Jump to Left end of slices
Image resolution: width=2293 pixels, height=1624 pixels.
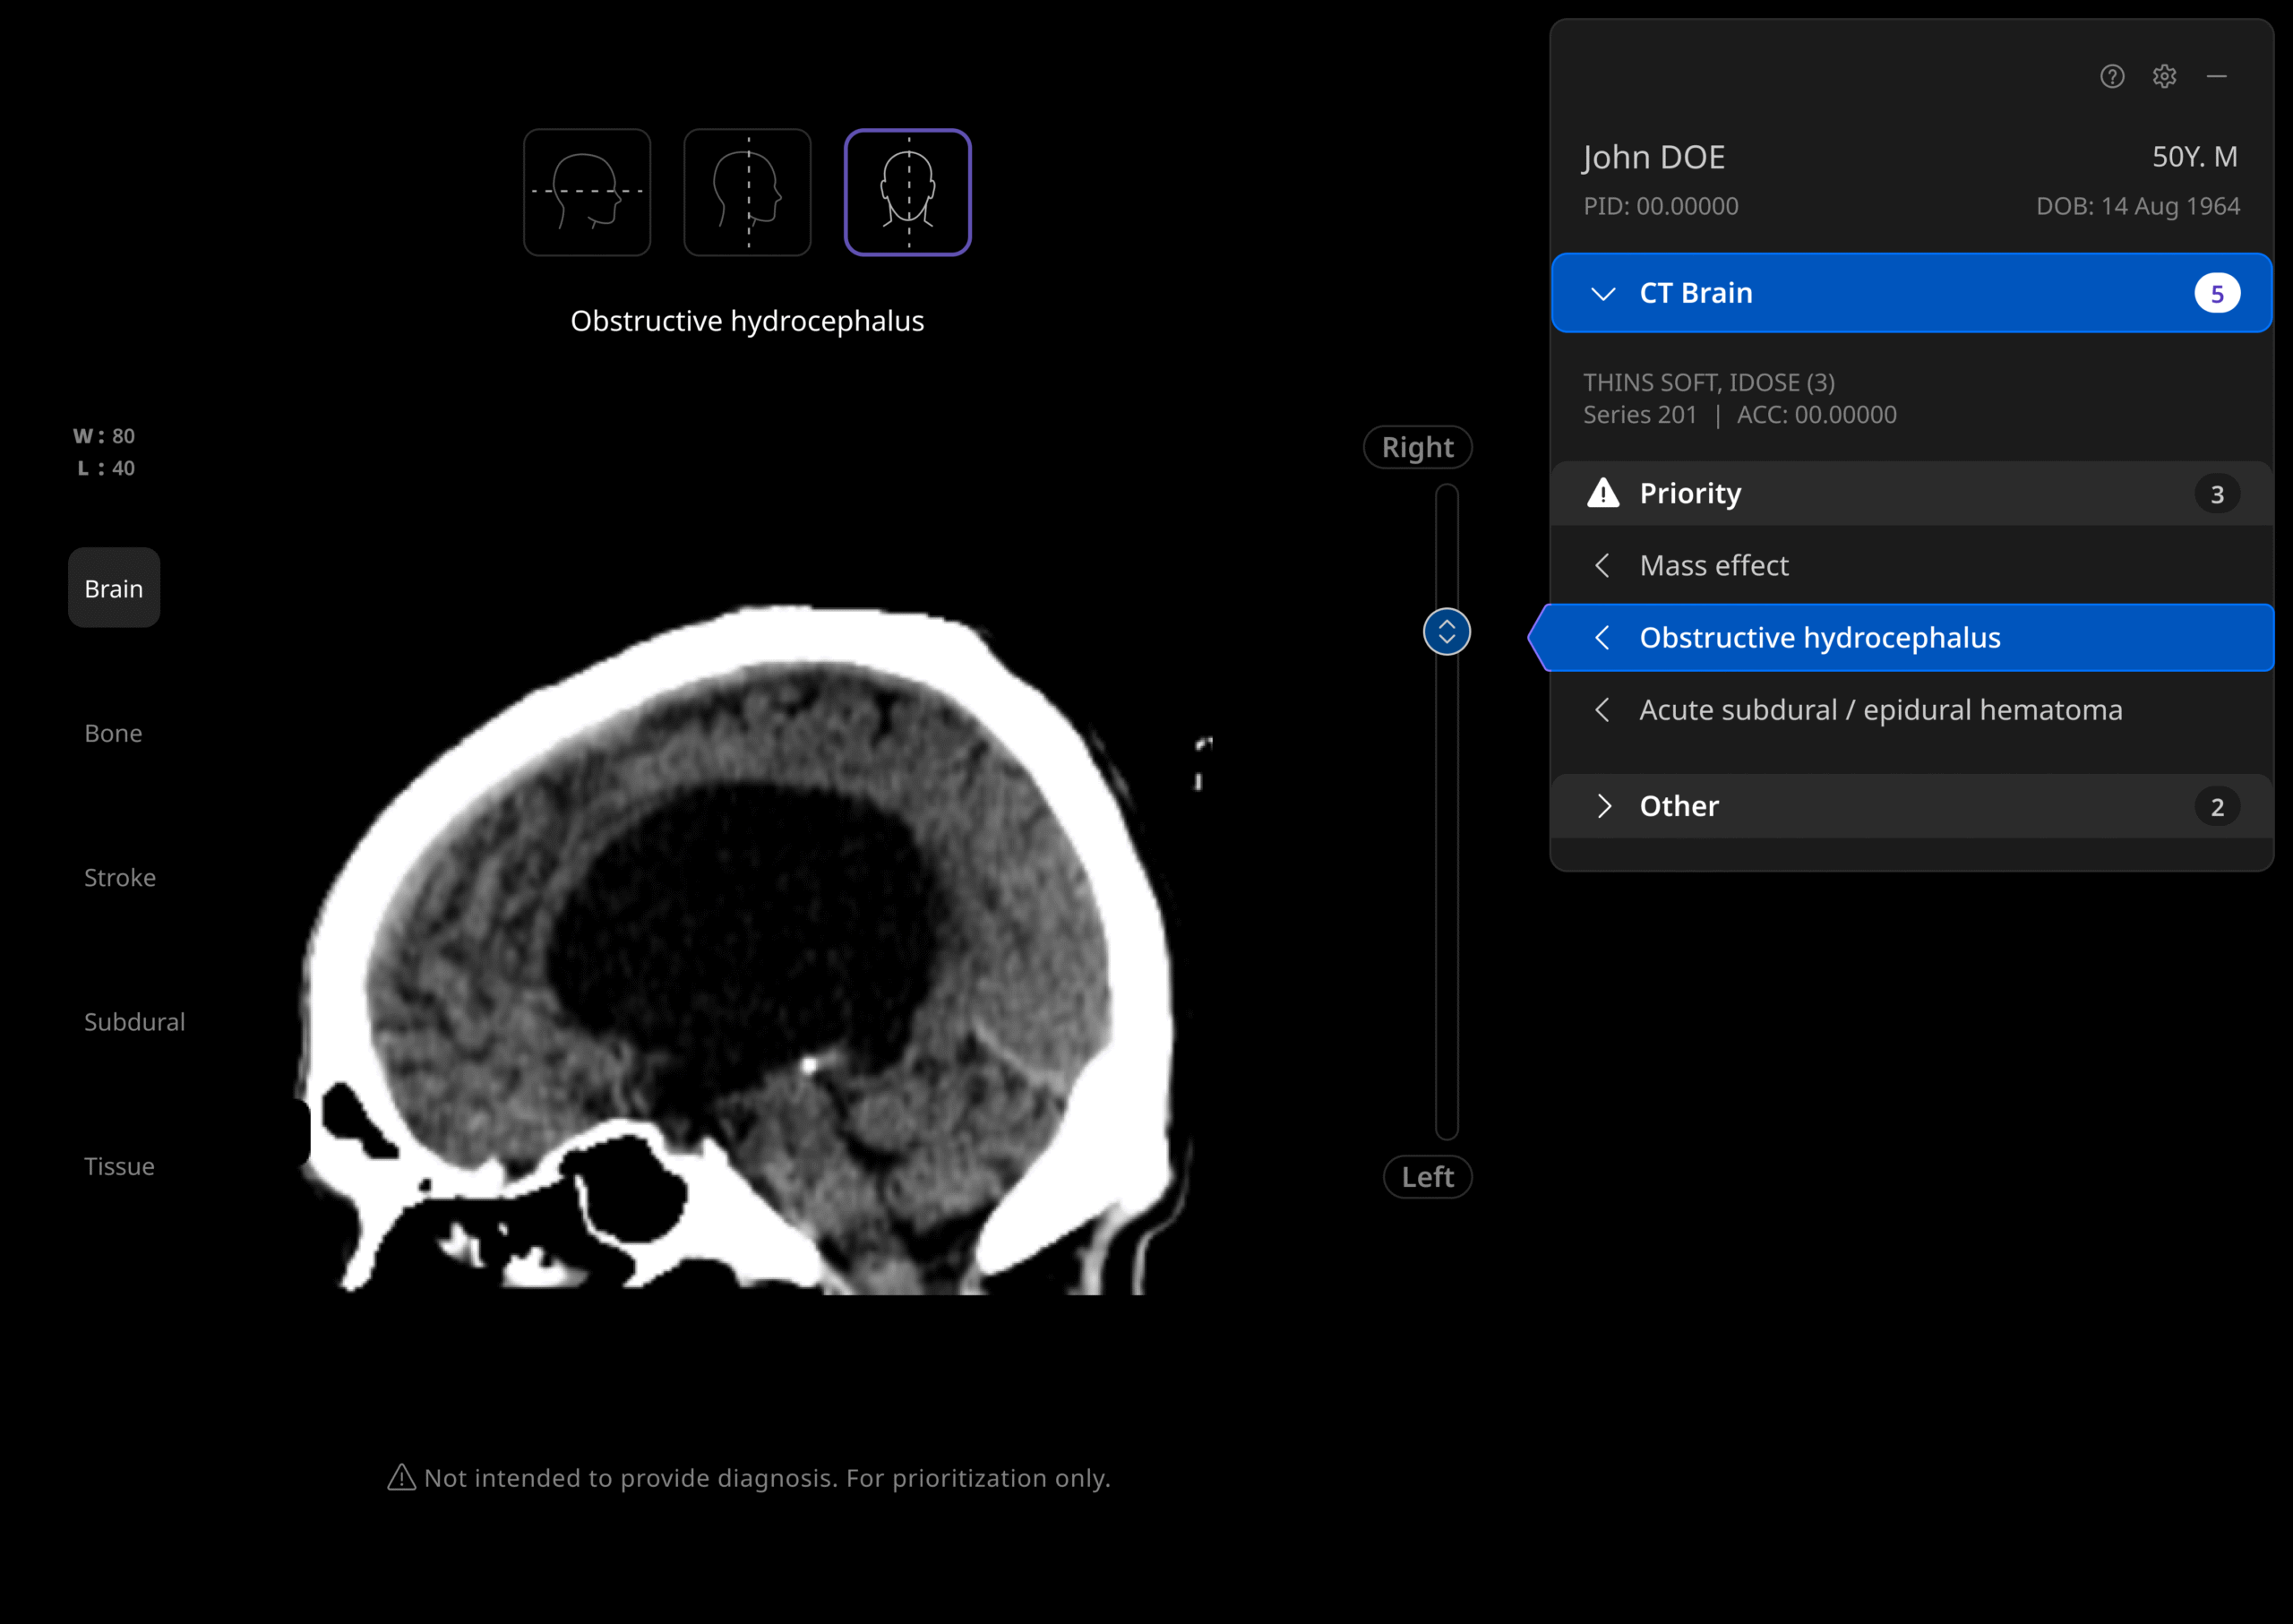tap(1427, 1177)
